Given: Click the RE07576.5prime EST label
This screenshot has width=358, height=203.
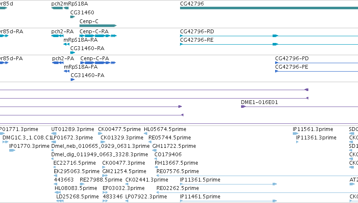Looking at the screenshot, I should coord(178,171).
